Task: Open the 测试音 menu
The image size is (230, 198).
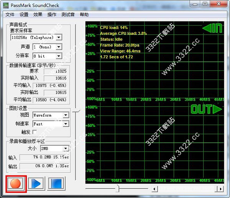Action: (x=67, y=15)
